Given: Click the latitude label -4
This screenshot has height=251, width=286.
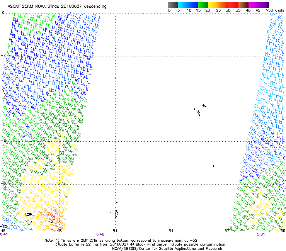Looking at the screenshot, I should pos(3,98).
